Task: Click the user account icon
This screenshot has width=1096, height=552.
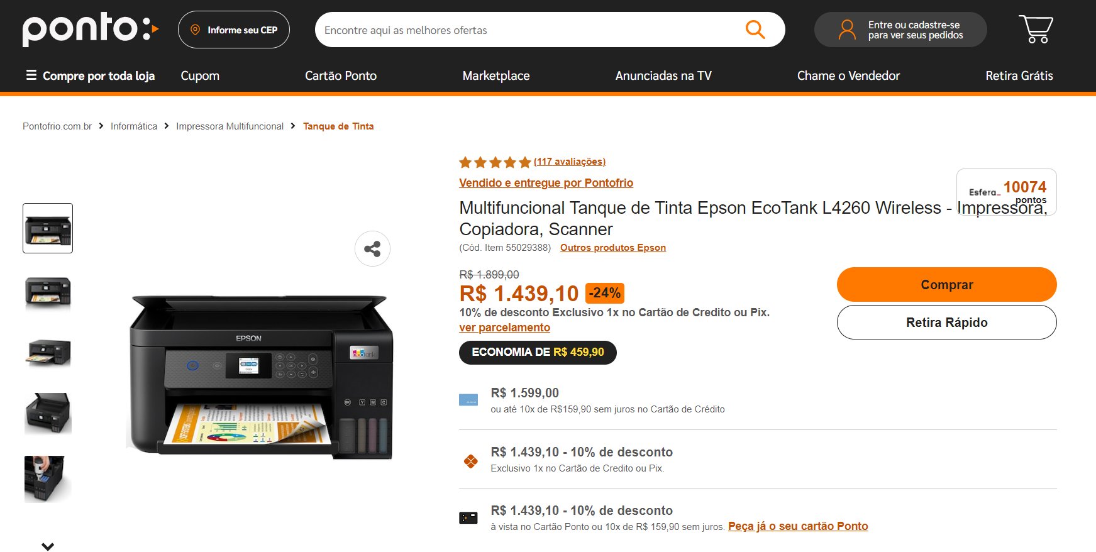Action: [x=847, y=30]
